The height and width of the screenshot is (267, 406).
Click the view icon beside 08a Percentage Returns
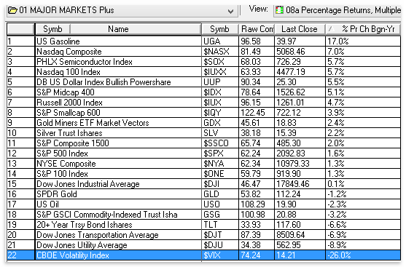pos(279,10)
